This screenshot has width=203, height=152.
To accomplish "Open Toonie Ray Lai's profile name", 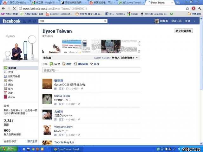I will (x=64, y=142).
